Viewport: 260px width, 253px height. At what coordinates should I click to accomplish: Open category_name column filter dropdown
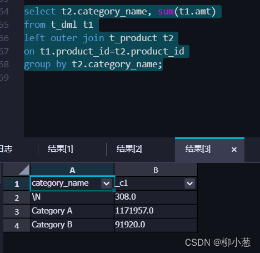point(107,183)
